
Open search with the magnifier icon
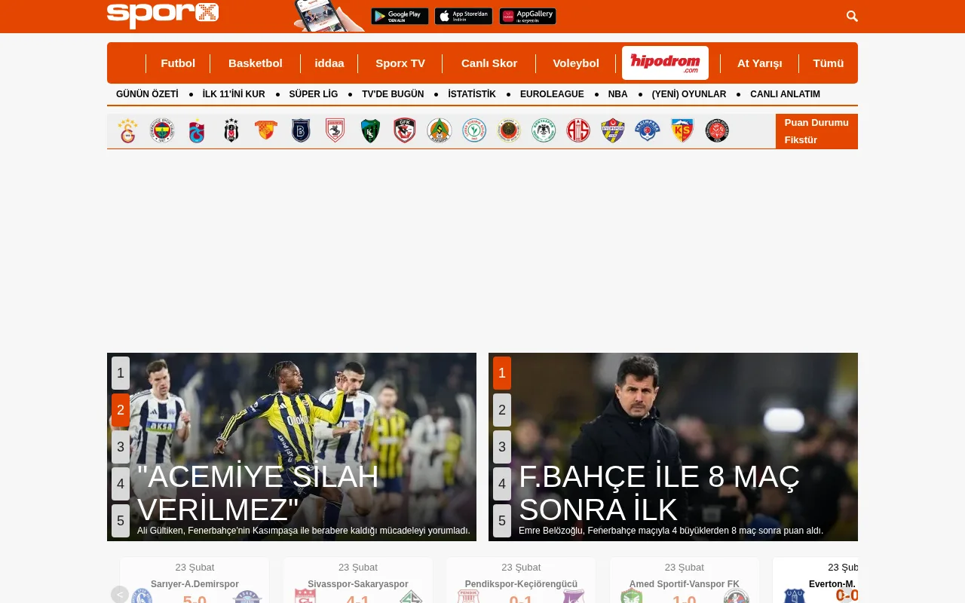tap(852, 16)
